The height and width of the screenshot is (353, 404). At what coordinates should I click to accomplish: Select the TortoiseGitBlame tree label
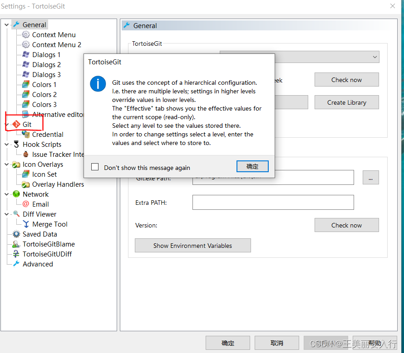[49, 244]
